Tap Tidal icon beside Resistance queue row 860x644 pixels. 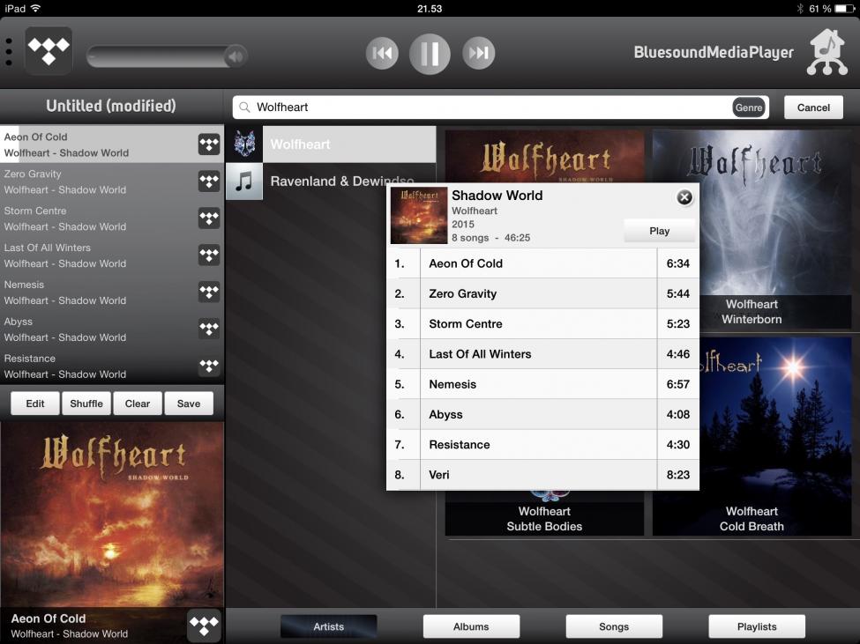click(x=209, y=366)
